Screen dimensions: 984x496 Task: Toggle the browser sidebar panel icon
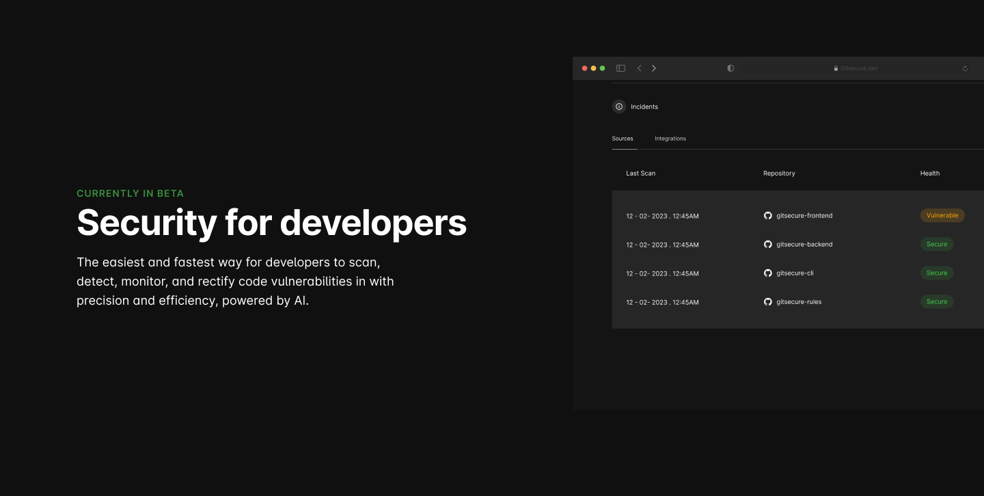click(620, 68)
